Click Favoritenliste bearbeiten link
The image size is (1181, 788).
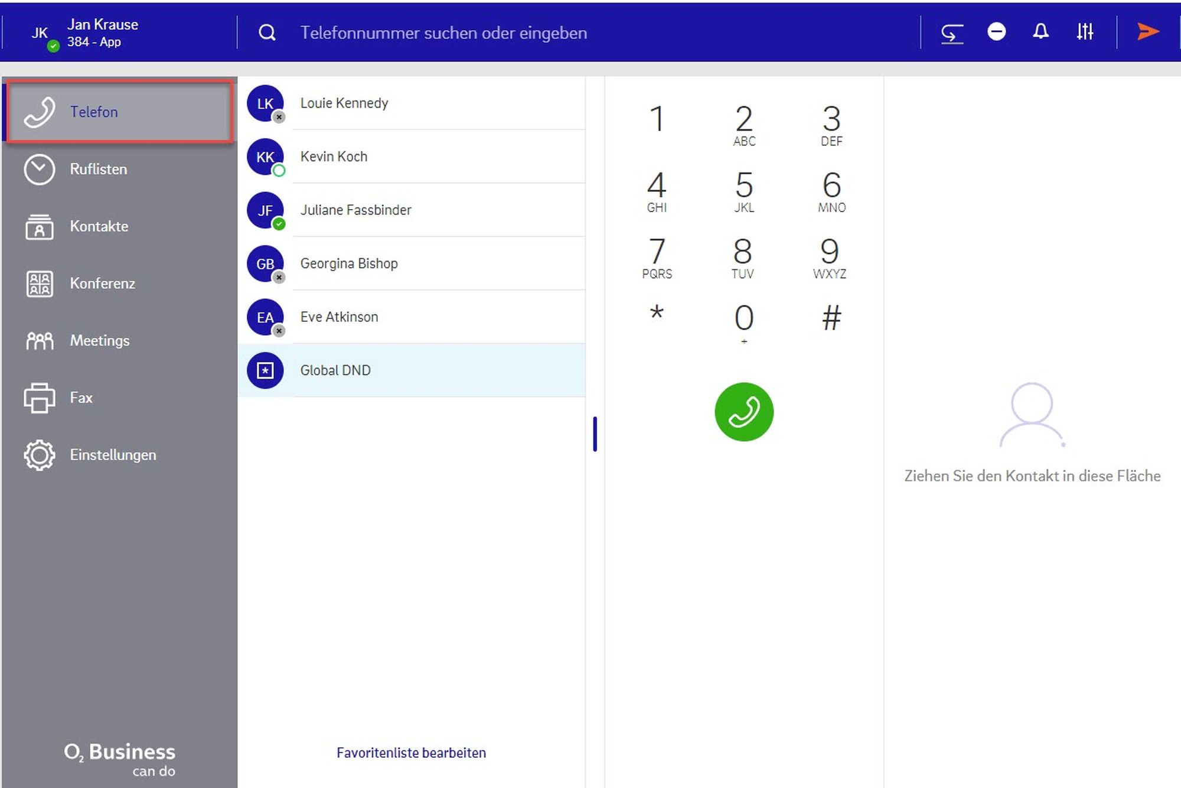pos(411,753)
